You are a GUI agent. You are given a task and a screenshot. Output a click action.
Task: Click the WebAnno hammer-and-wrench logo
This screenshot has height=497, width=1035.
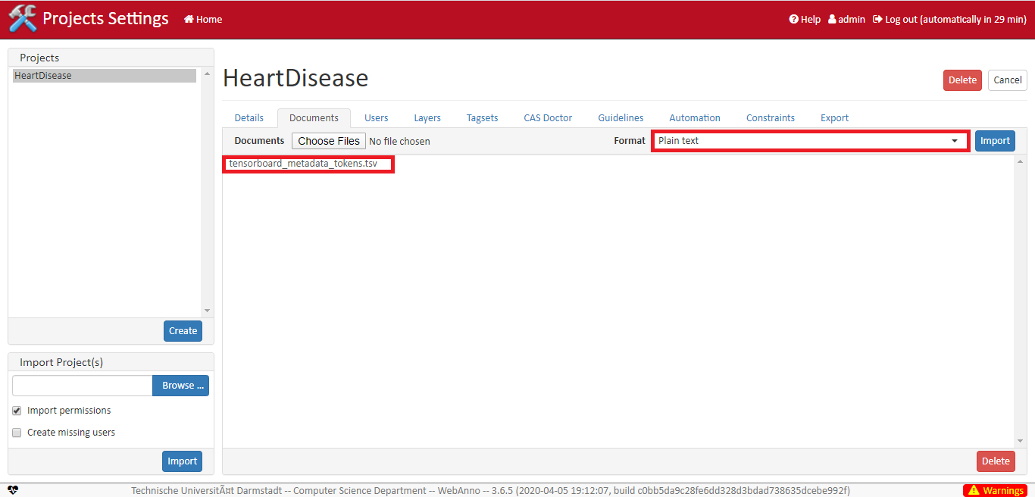click(21, 19)
